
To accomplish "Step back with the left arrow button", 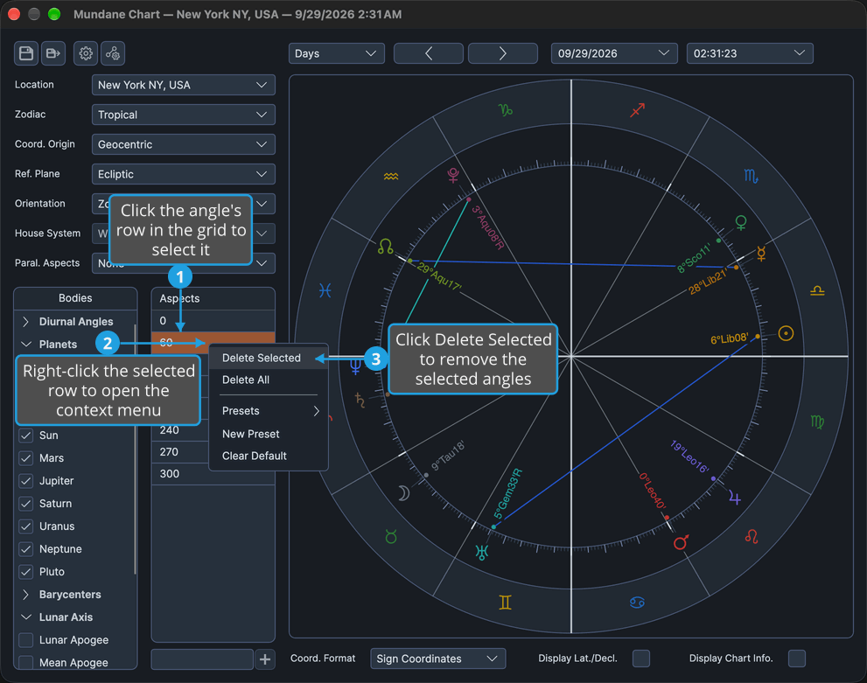I will [x=429, y=53].
